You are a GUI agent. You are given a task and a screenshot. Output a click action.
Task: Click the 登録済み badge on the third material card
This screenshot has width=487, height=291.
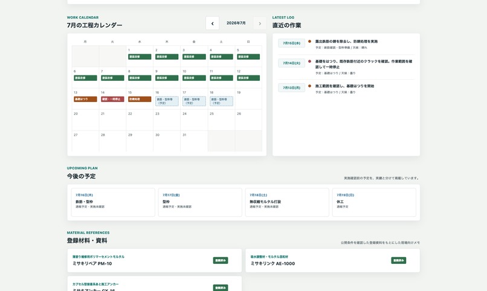point(221,287)
